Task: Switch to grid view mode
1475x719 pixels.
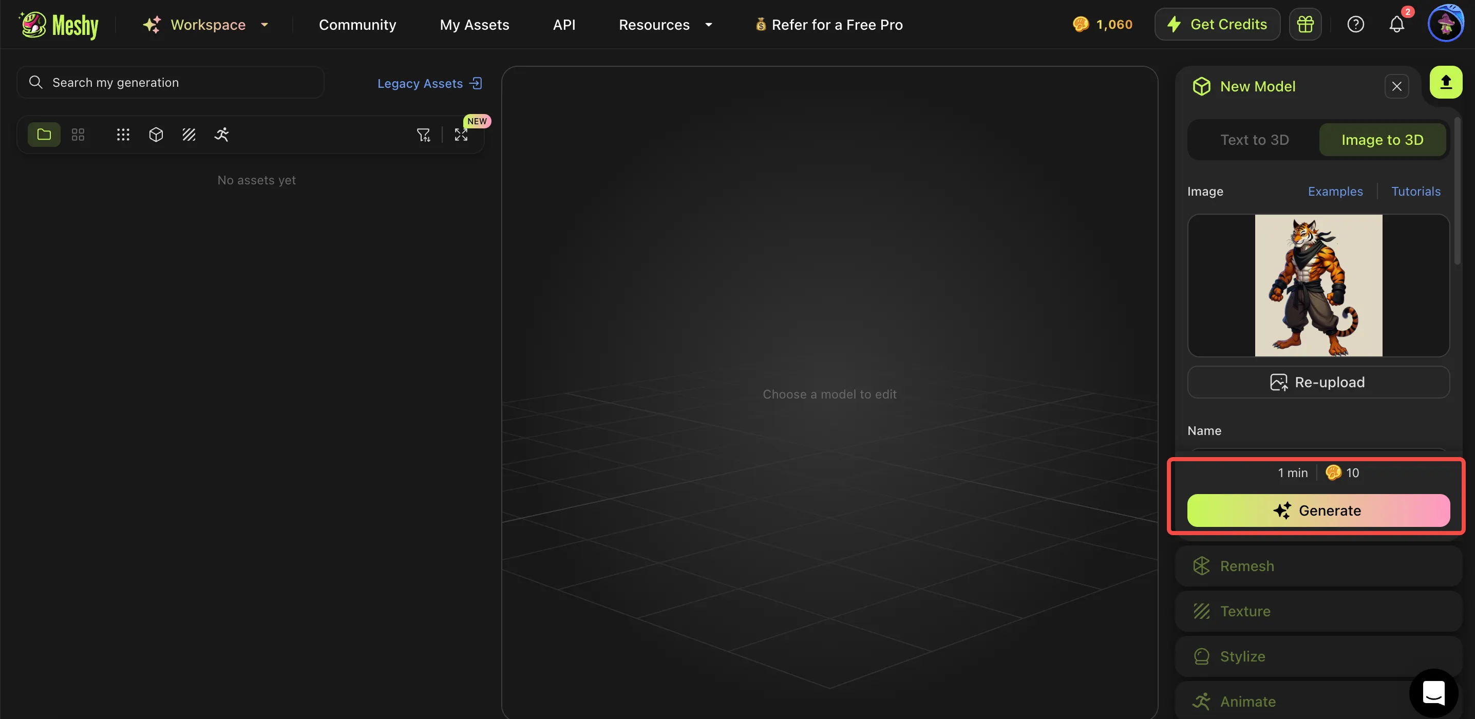Action: [78, 135]
